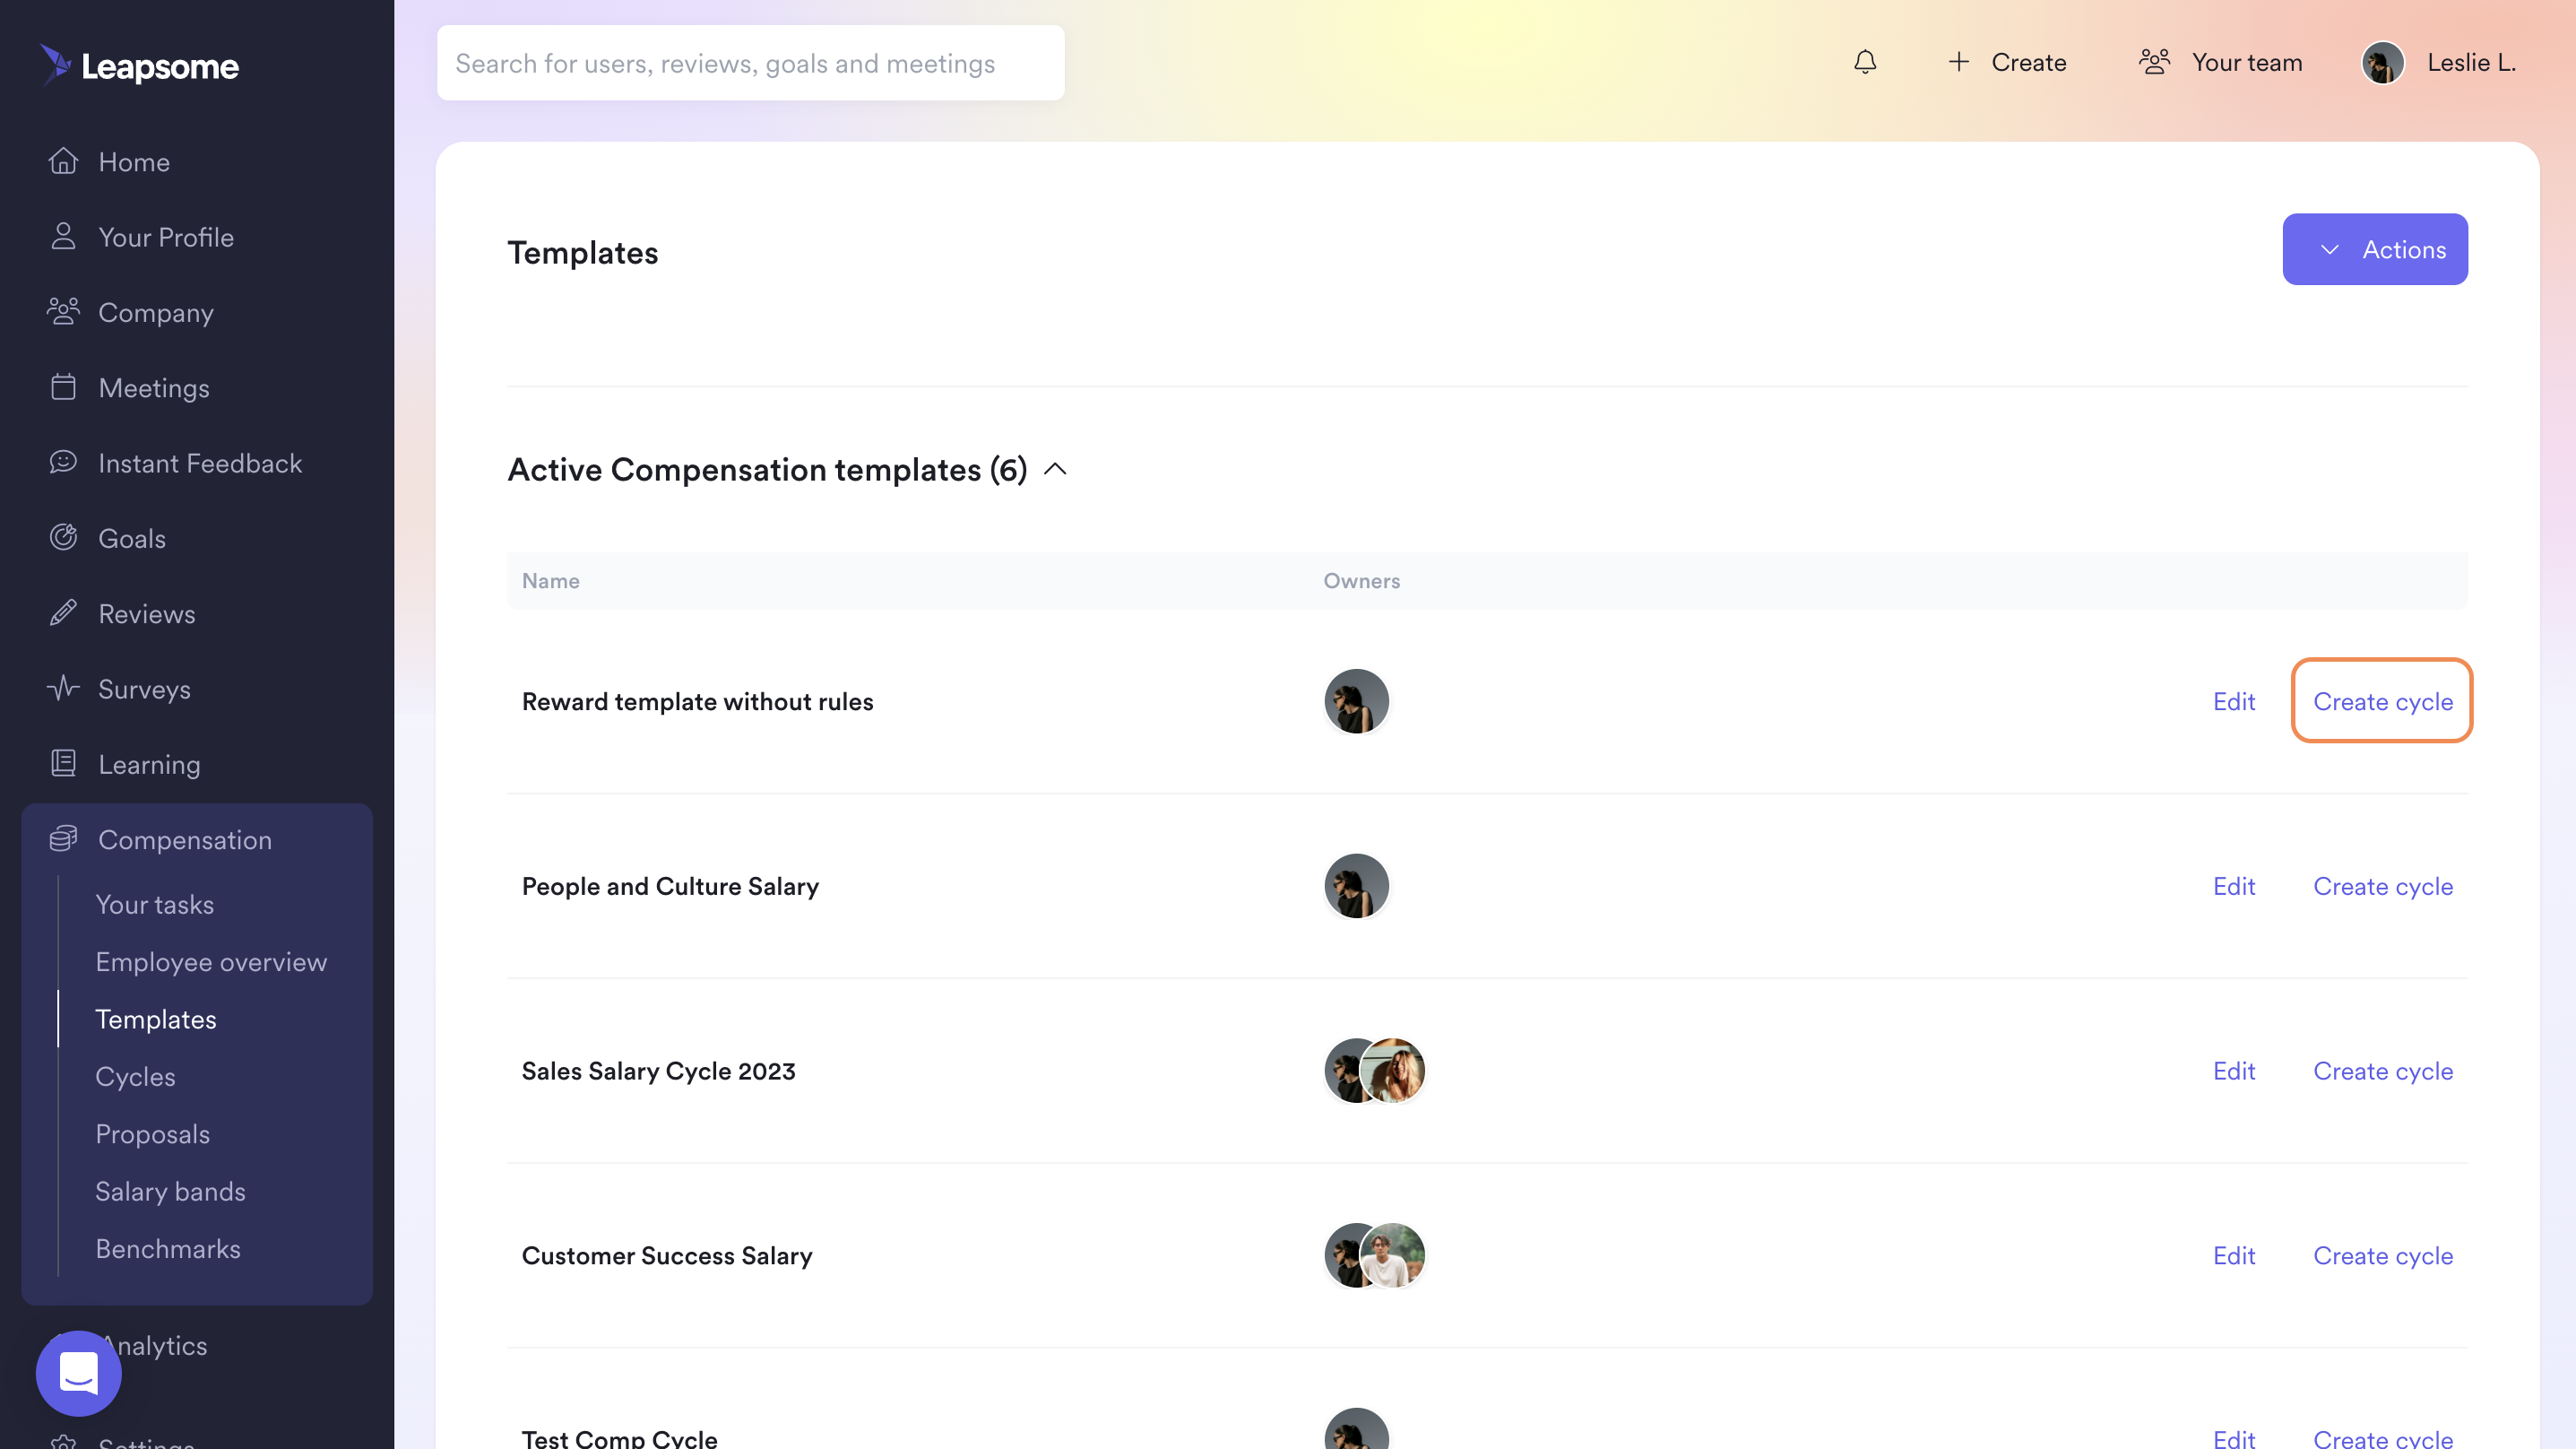Screen dimensions: 2576x1449
Task: Open the Learning book icon
Action: pos(63,764)
